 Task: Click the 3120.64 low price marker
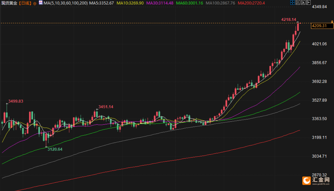55,149
